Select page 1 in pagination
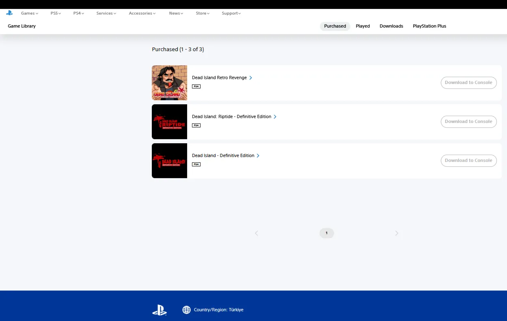Screen dimensions: 507x321 pos(326,233)
